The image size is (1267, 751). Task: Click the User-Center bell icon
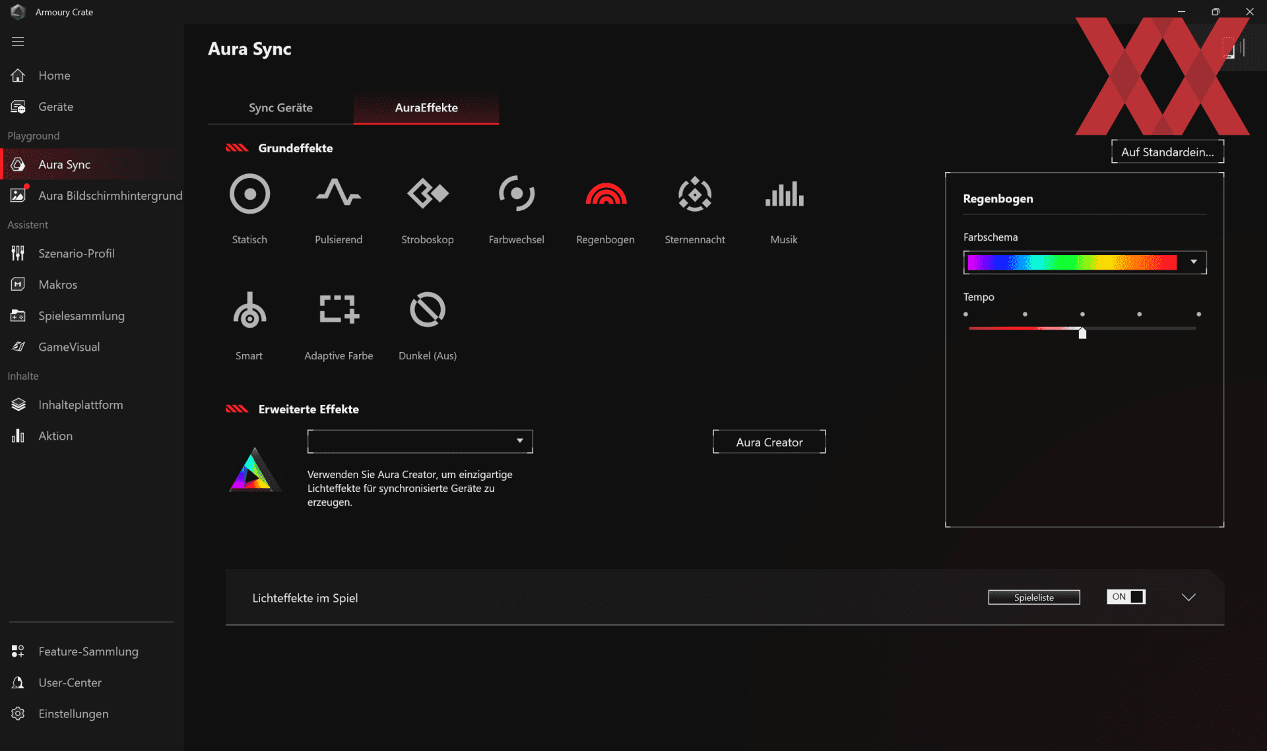point(18,682)
